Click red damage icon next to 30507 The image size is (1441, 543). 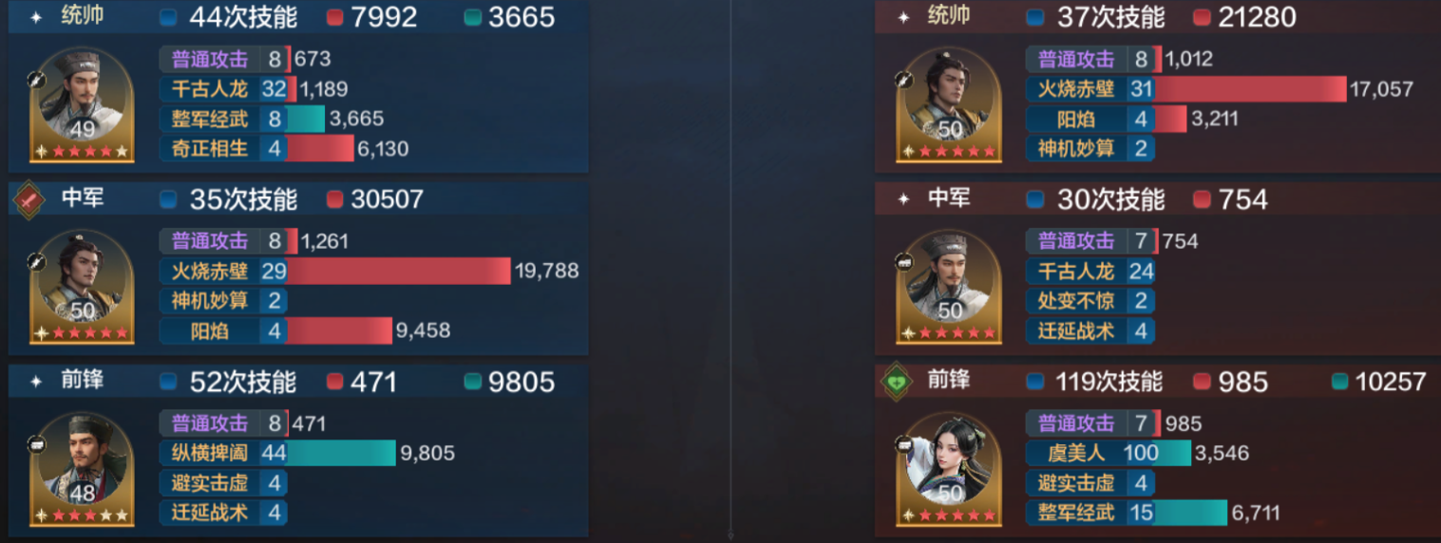[x=334, y=199]
